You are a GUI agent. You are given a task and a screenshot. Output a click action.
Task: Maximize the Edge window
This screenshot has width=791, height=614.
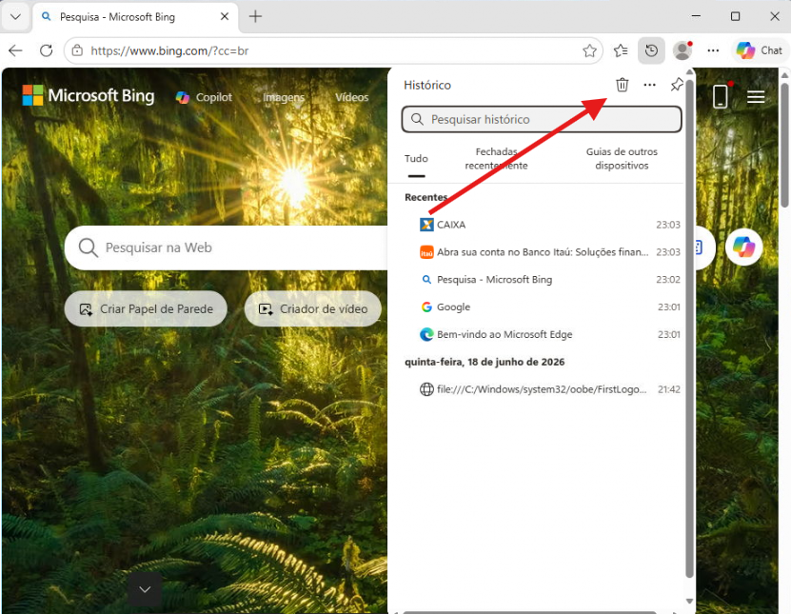tap(735, 16)
